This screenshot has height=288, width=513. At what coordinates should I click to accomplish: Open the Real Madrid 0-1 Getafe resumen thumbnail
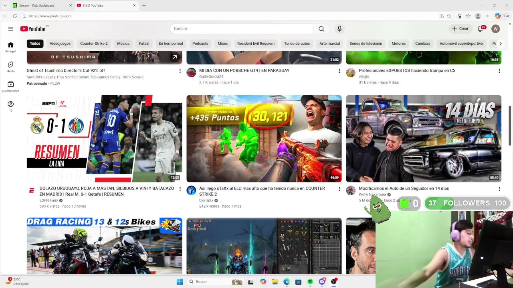click(104, 138)
